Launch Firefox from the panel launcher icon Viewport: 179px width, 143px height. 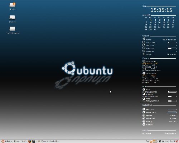tap(30, 141)
